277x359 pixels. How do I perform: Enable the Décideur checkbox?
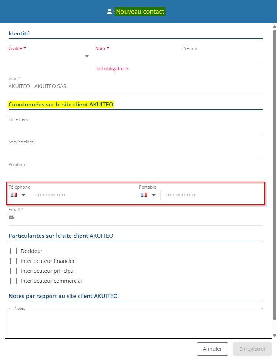point(14,251)
